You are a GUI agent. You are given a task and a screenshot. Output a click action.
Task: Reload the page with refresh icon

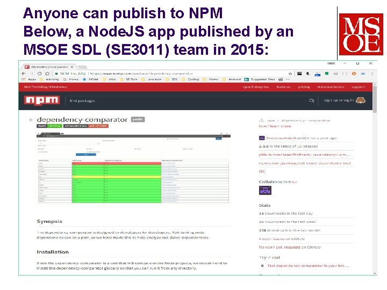pyautogui.click(x=39, y=74)
